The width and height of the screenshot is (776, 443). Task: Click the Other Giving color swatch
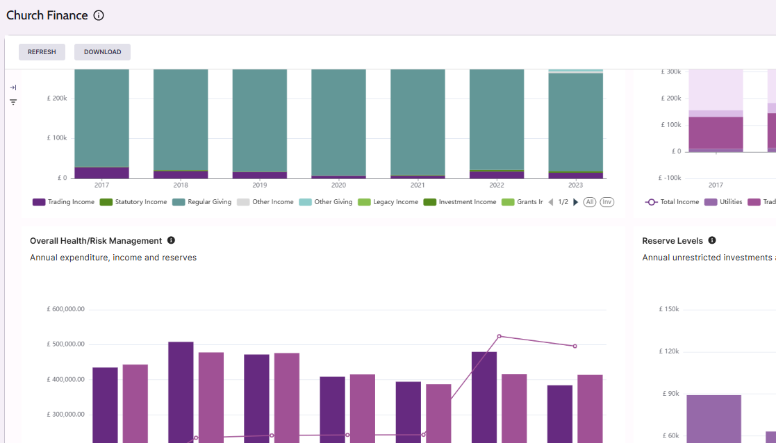(305, 202)
